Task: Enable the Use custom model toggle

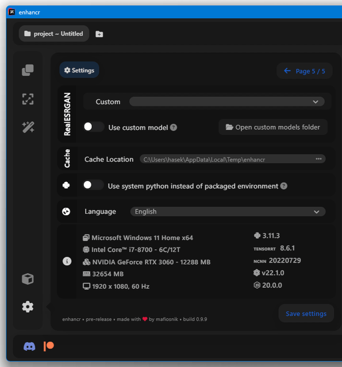Action: (x=94, y=127)
